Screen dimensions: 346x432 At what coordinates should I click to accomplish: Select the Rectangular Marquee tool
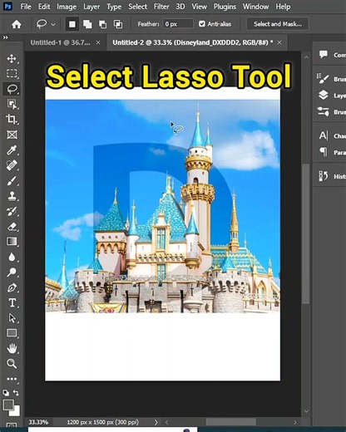click(12, 73)
